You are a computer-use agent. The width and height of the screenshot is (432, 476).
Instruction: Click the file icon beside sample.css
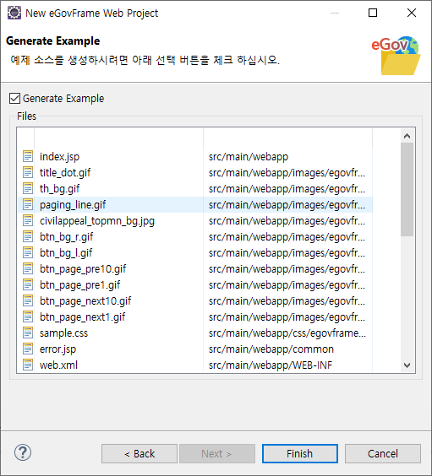28,333
